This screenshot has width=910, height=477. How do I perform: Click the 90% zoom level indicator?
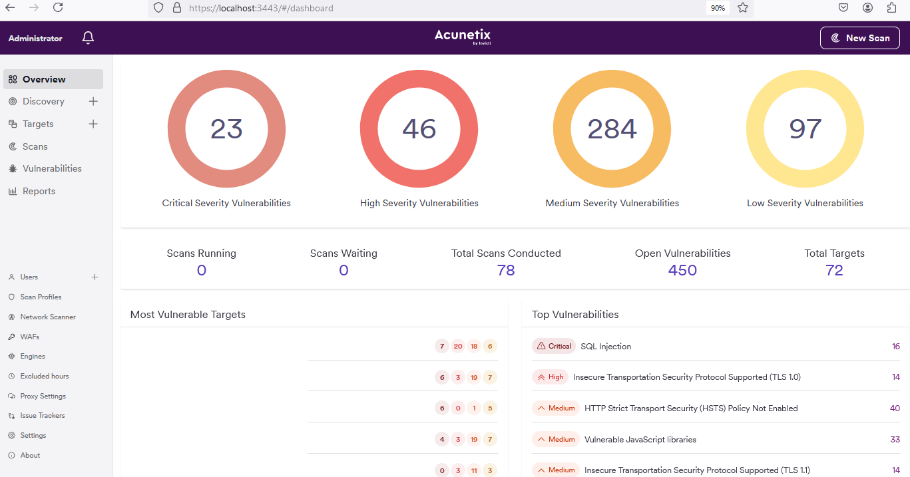(x=718, y=8)
